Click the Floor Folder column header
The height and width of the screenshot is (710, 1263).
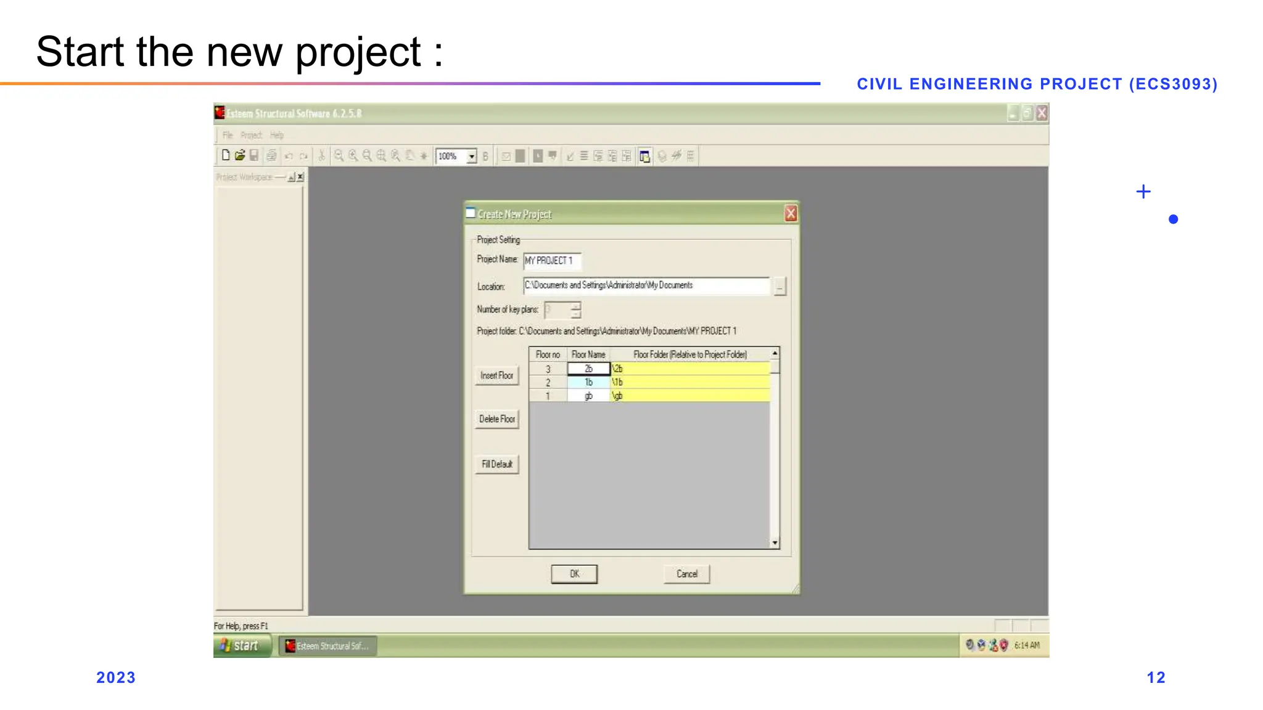coord(690,354)
